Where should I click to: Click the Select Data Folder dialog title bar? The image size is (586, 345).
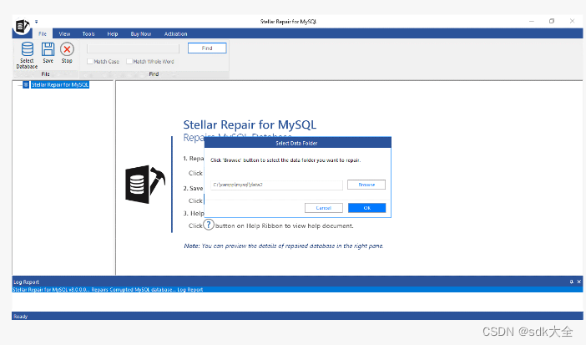(x=297, y=143)
